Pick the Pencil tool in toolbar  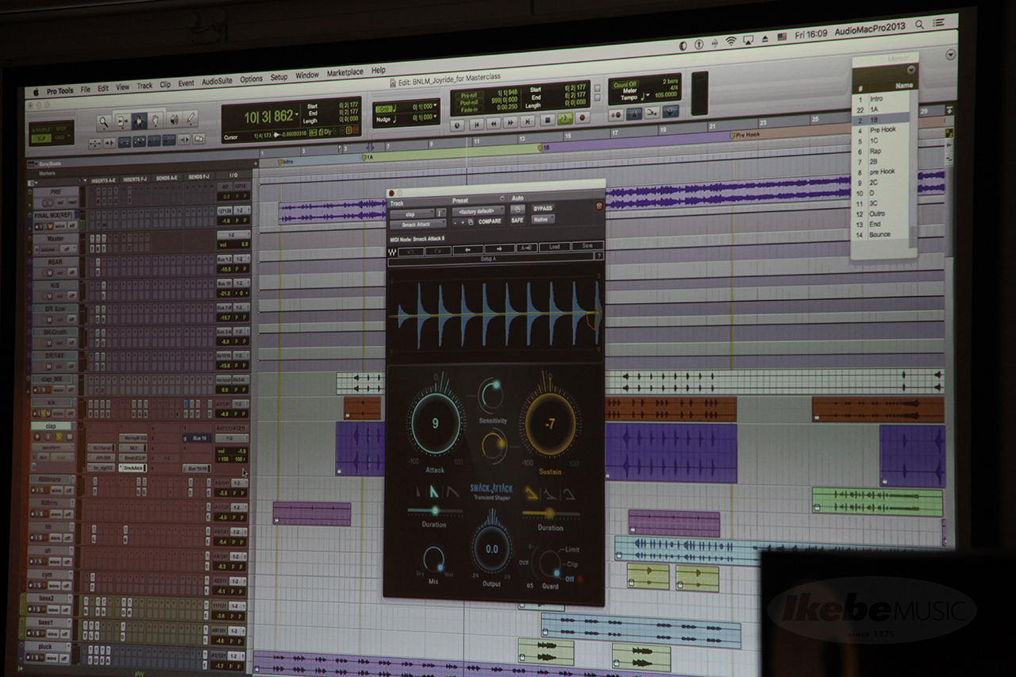coord(190,120)
